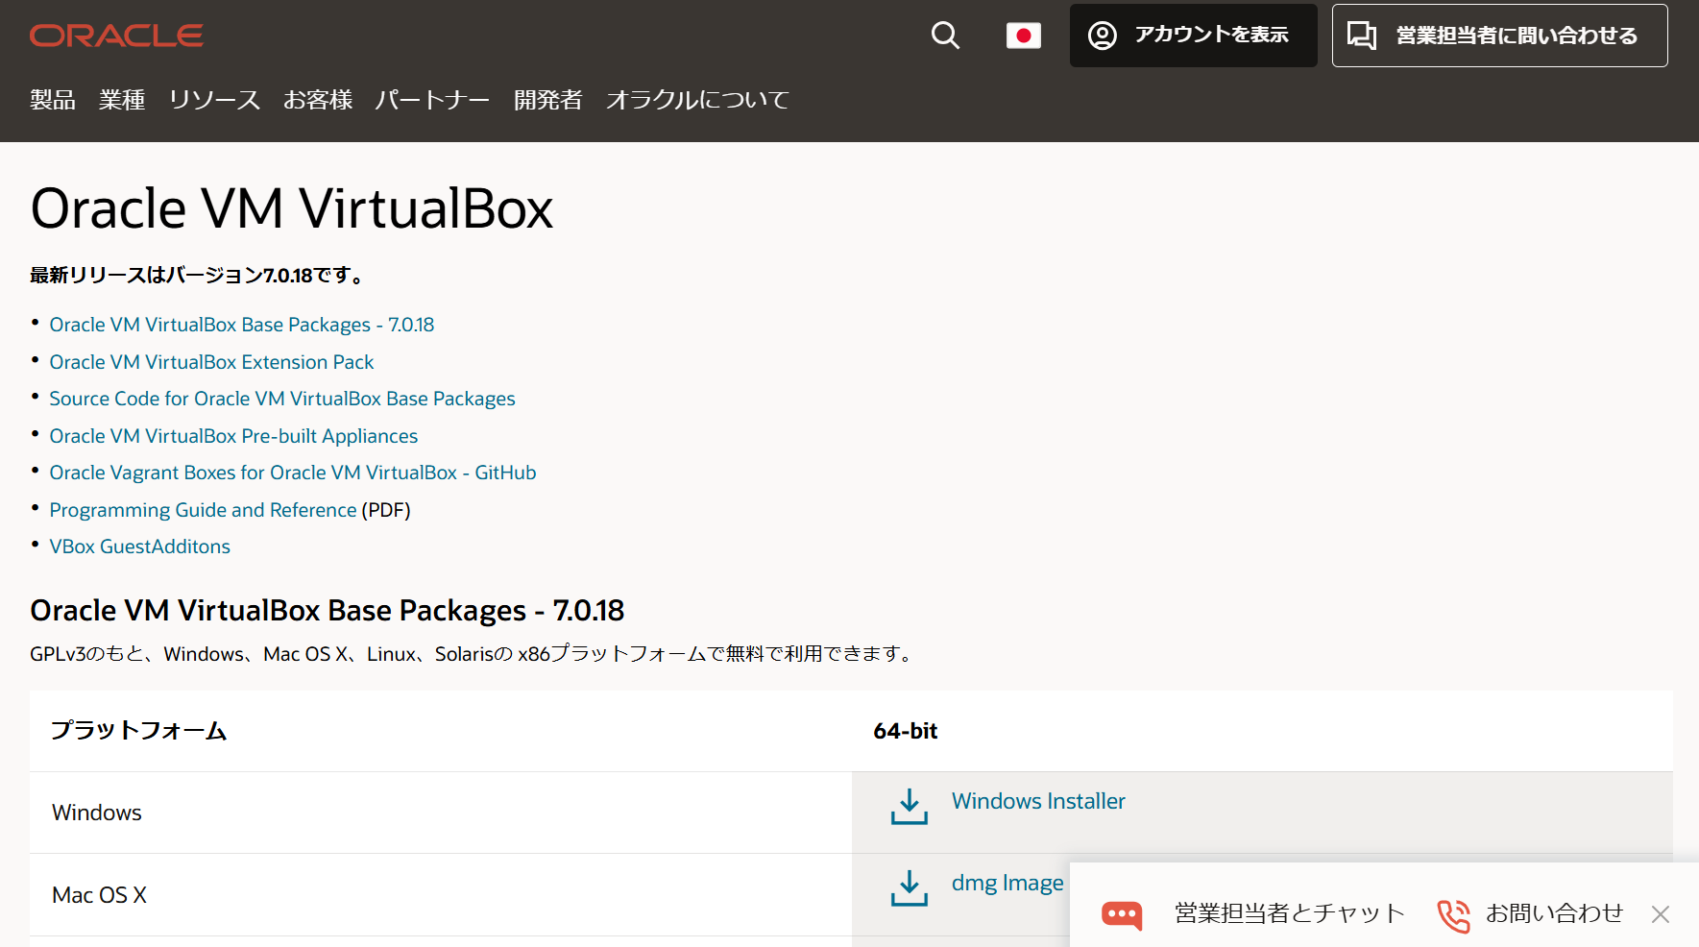Open search using the magnifying glass icon
The width and height of the screenshot is (1699, 947).
(x=944, y=35)
